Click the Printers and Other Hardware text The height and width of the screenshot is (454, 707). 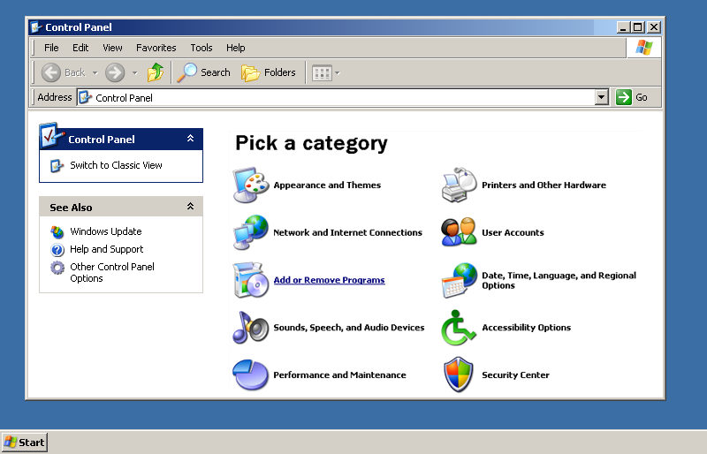pos(544,185)
